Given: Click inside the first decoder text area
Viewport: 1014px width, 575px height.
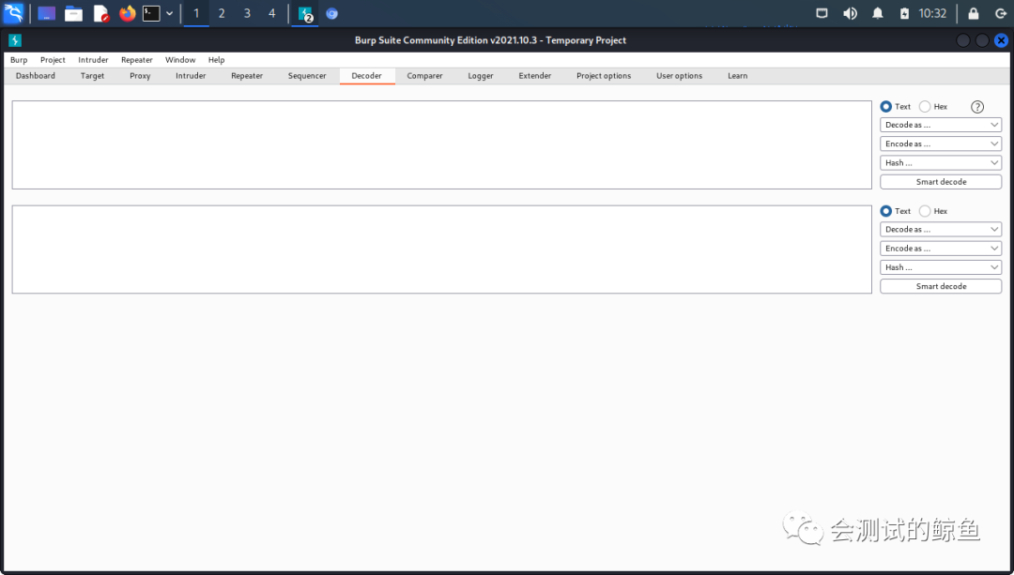Looking at the screenshot, I should point(441,144).
